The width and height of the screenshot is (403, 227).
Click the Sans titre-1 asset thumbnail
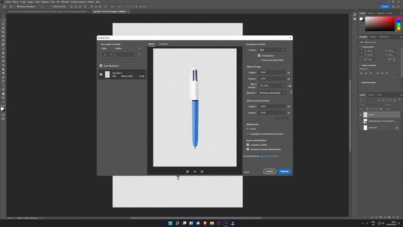pyautogui.click(x=107, y=74)
